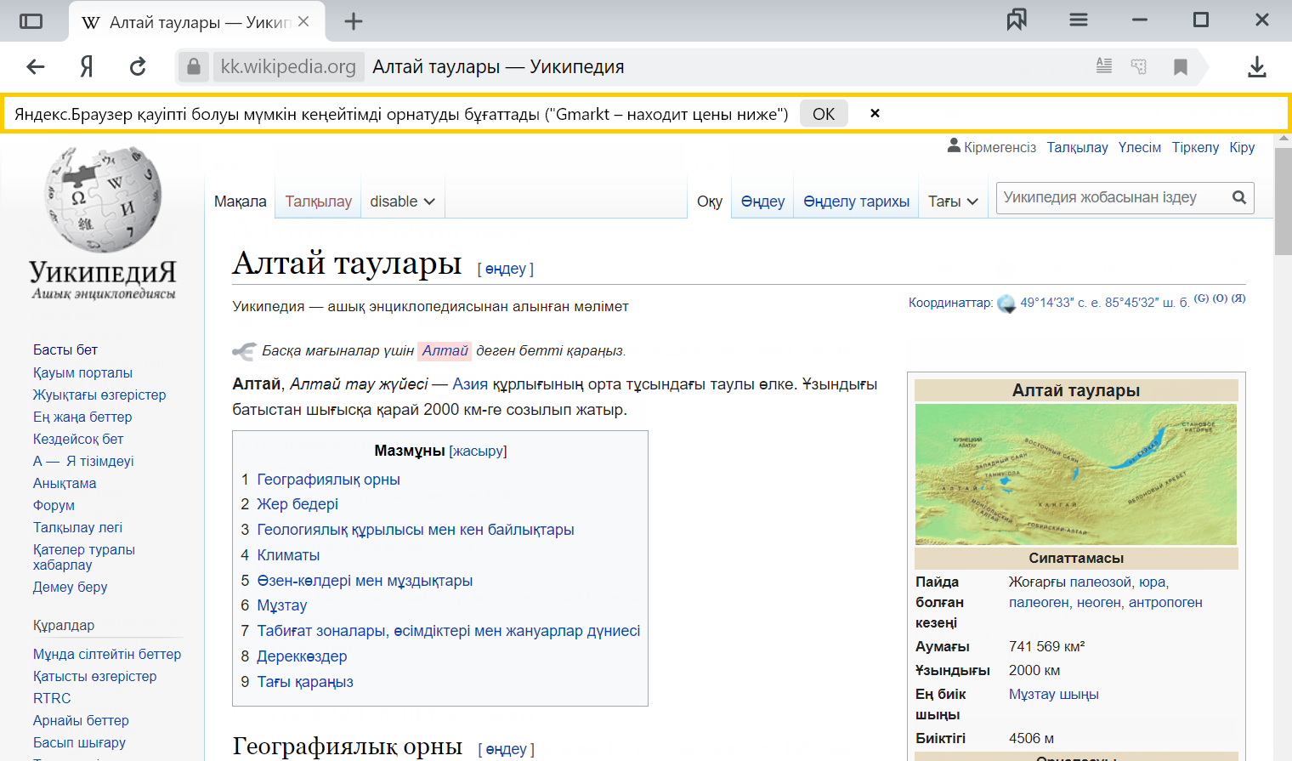The width and height of the screenshot is (1292, 761).
Task: Follow the Алтай disambiguation link
Action: [445, 350]
